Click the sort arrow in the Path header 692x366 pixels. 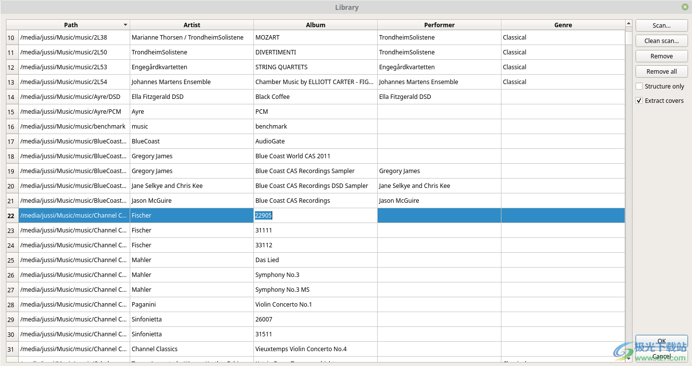point(126,25)
